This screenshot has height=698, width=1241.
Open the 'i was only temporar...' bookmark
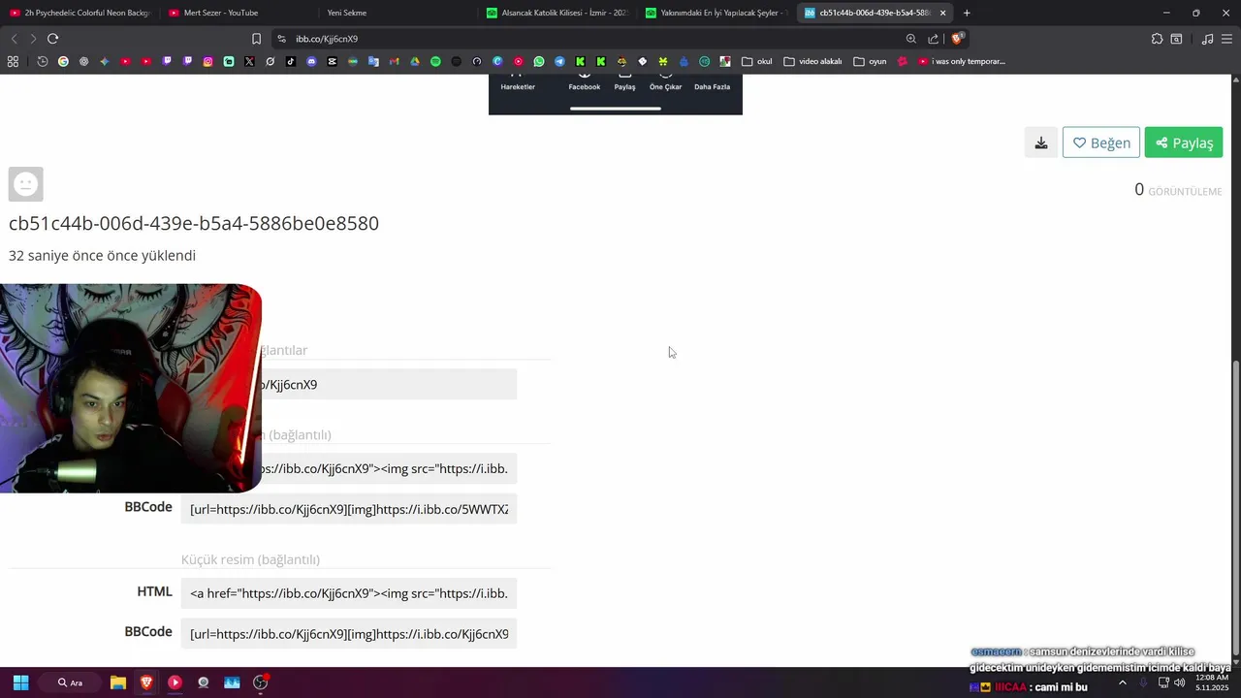coord(962,61)
